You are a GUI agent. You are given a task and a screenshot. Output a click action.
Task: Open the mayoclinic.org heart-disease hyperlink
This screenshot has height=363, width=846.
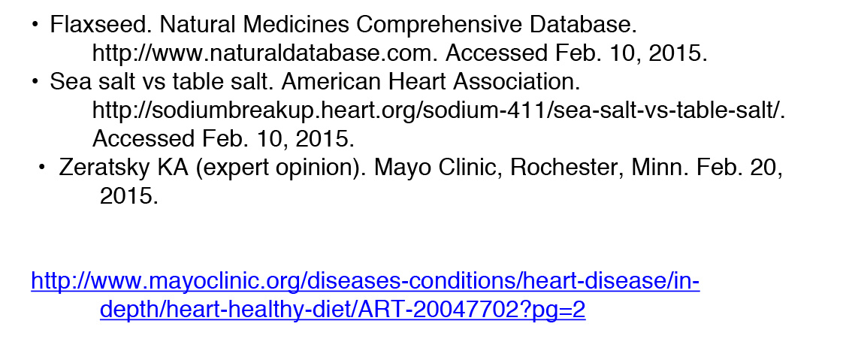click(365, 282)
